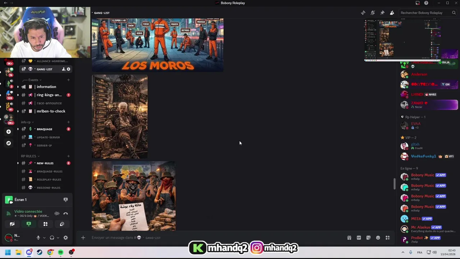Invite members icon on gang-list channel
This screenshot has height=259, width=460.
coord(64,69)
